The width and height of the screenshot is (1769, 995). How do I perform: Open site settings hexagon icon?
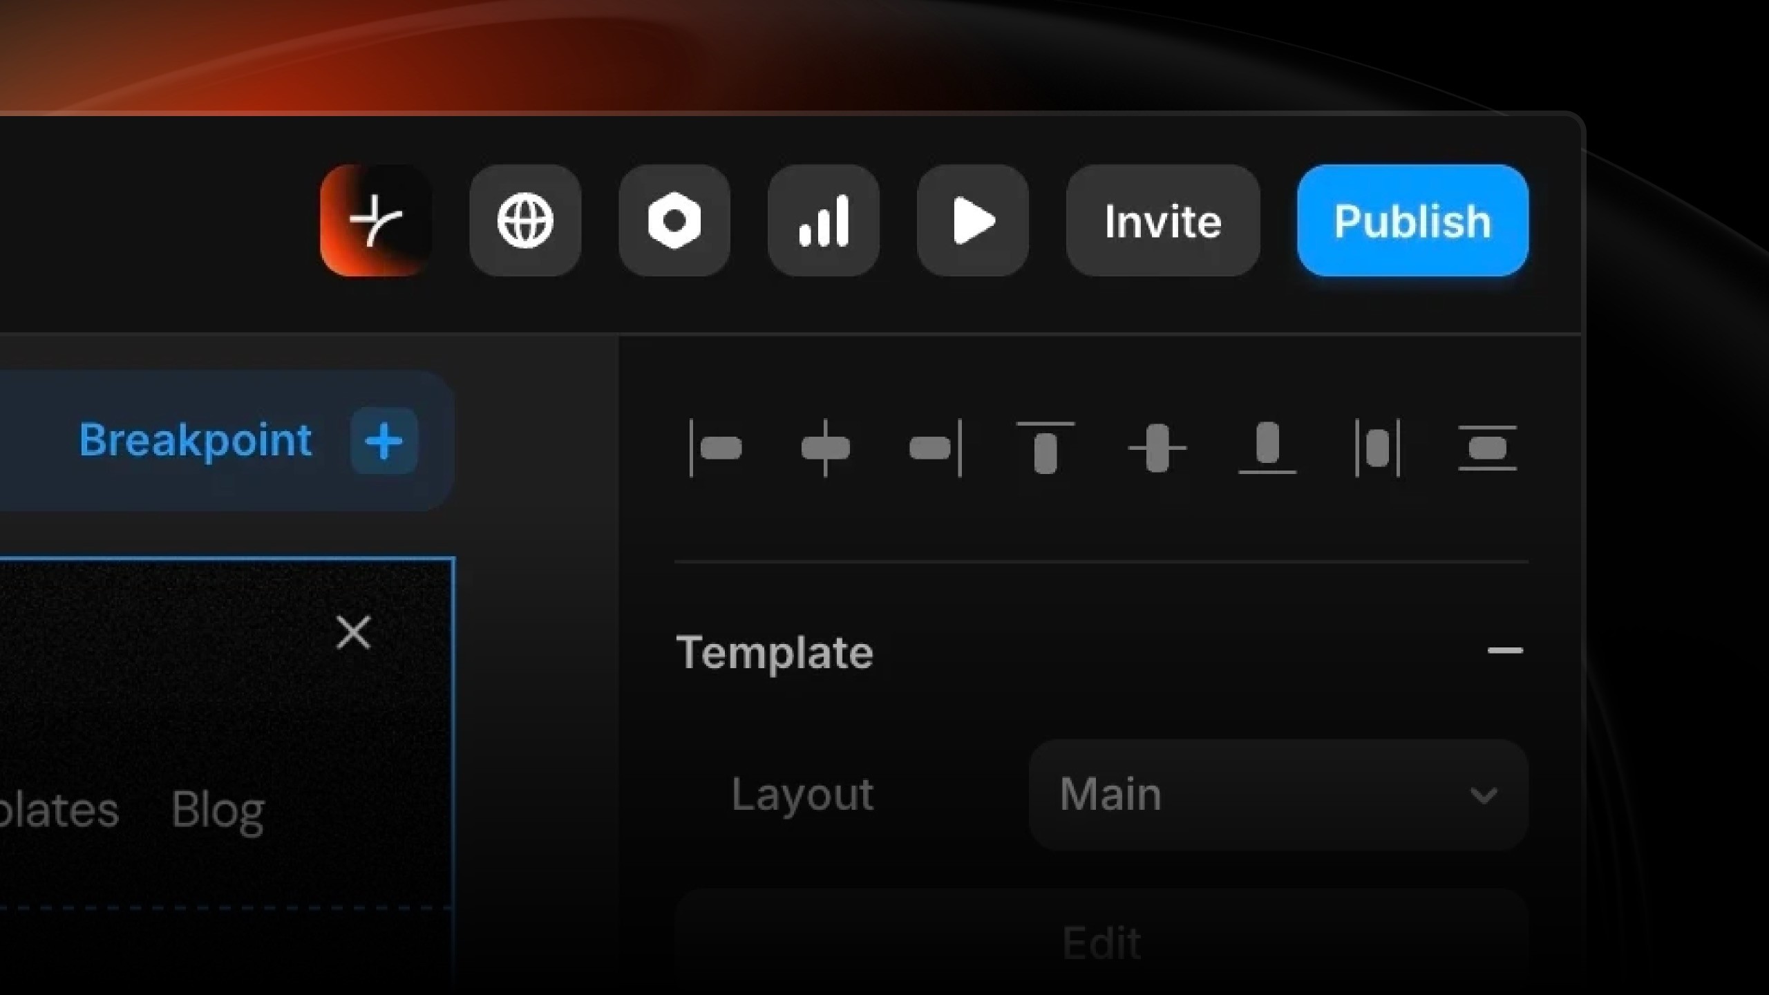[x=674, y=220]
